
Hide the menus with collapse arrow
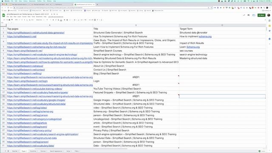265,20
